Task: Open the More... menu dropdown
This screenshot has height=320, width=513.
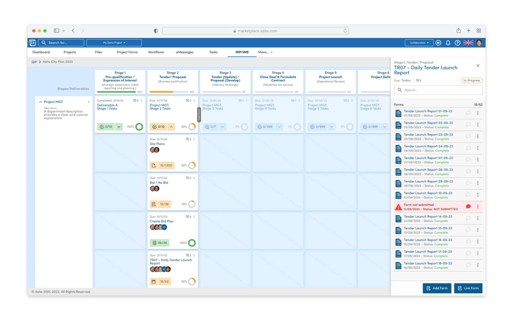Action: [x=265, y=52]
